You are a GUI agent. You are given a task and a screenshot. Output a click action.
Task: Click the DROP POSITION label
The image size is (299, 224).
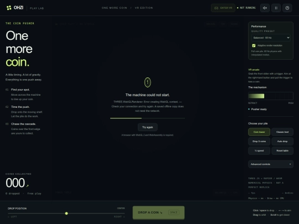(x=17, y=209)
